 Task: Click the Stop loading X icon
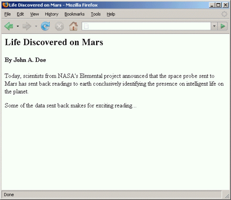click(59, 27)
